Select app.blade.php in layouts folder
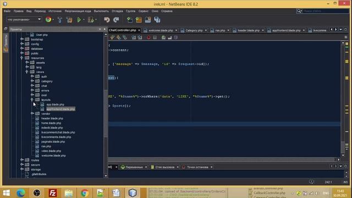The width and height of the screenshot is (352, 198). point(55,105)
